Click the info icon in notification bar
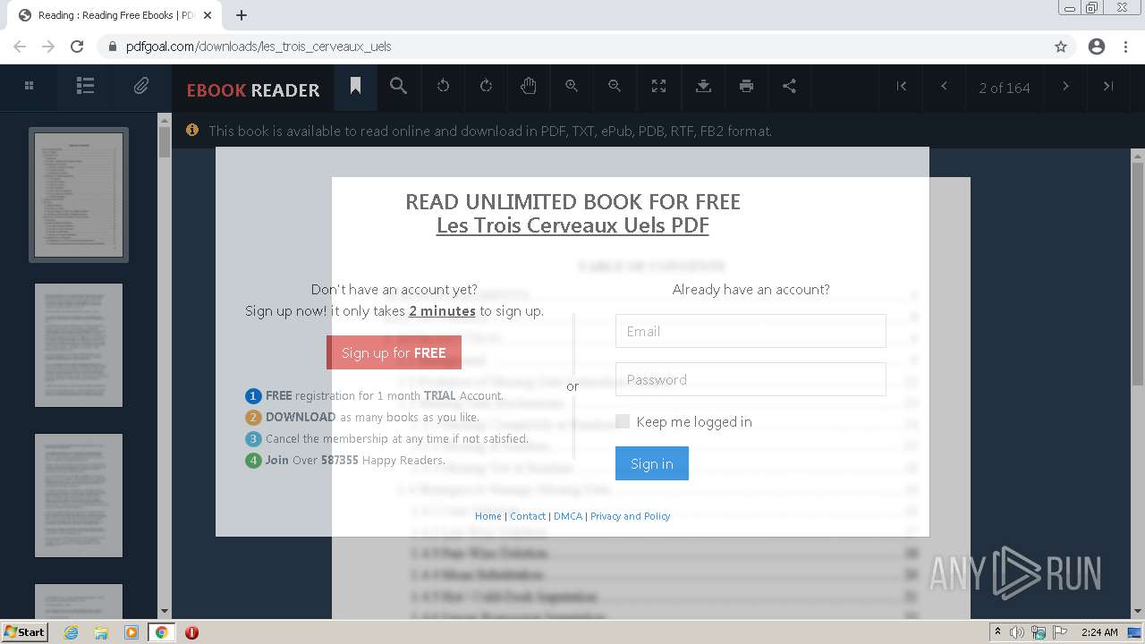Image resolution: width=1145 pixels, height=644 pixels. [191, 131]
